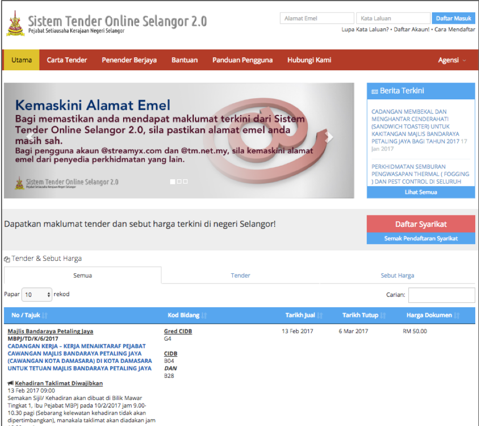
Task: Focus the Alamat Emel input field
Action: 317,18
